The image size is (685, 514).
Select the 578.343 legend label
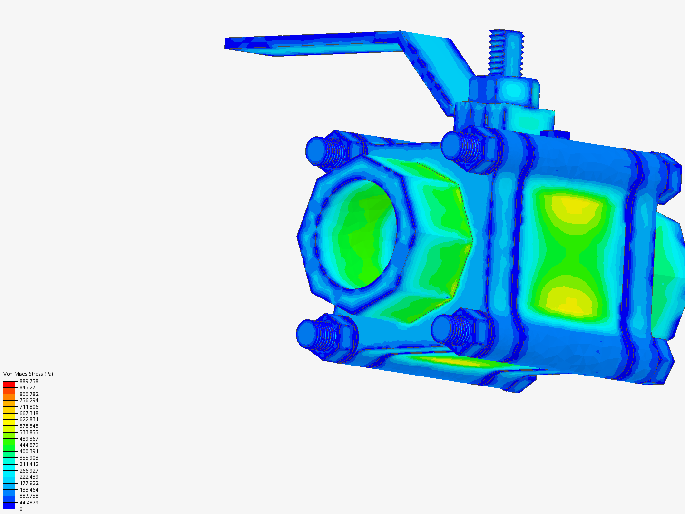(29, 426)
